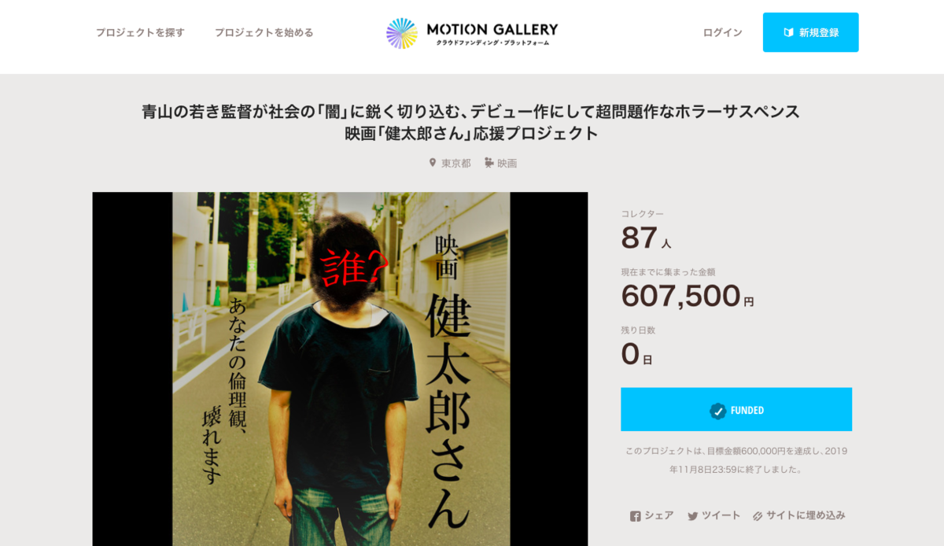
Task: Click the ログイン link
Action: (x=722, y=32)
